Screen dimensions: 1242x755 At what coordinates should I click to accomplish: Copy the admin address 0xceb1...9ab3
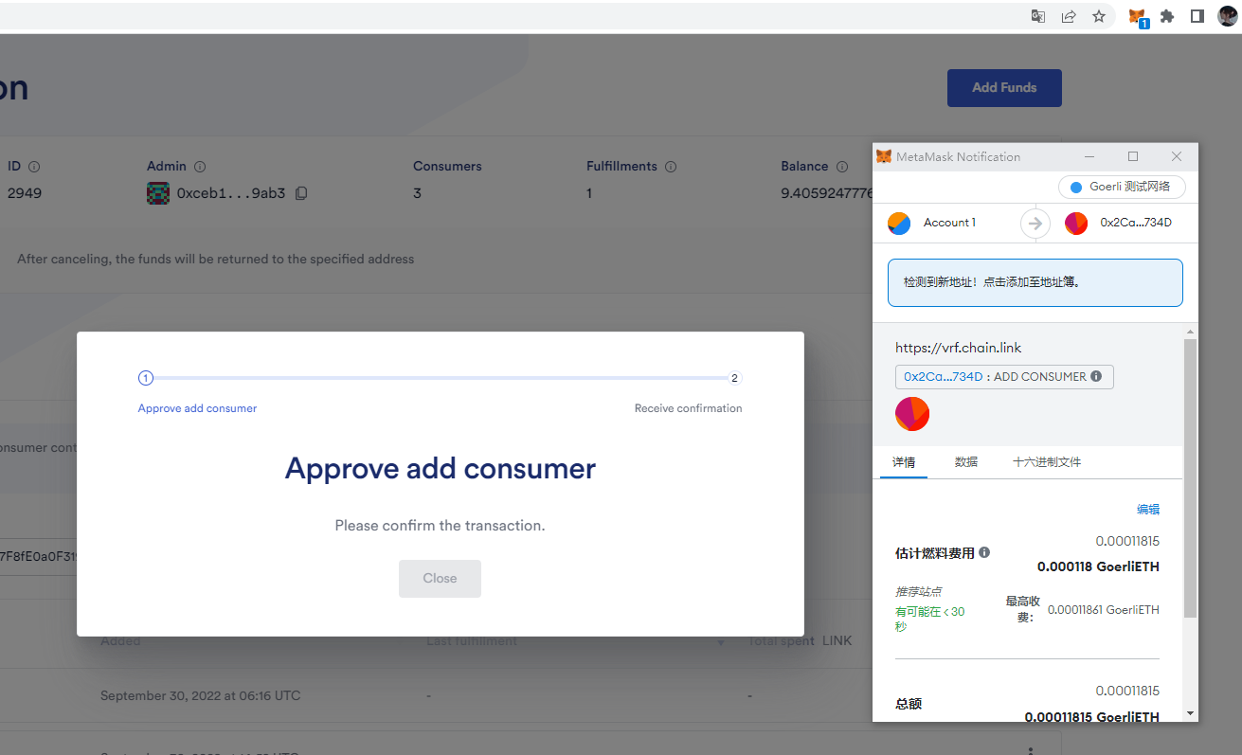coord(301,193)
